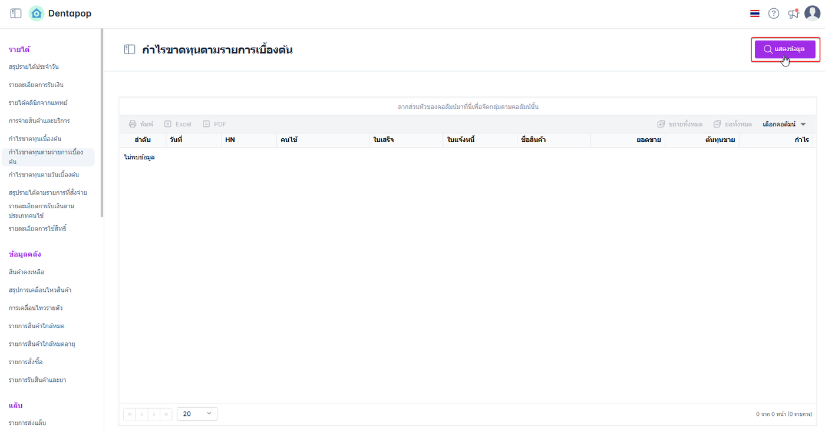This screenshot has height=430, width=825.
Task: Toggle the sidebar using the top-left panel icon
Action: [16, 14]
